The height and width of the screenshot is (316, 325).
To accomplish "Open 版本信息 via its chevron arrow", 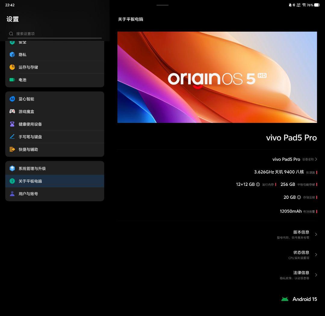I will (x=316, y=234).
